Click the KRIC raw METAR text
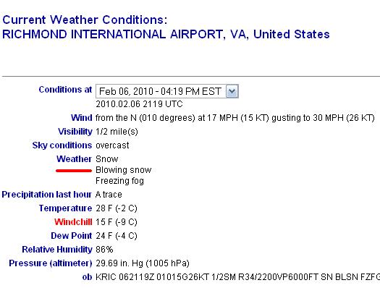Viewport: 380px width, 288px height. tap(237, 277)
